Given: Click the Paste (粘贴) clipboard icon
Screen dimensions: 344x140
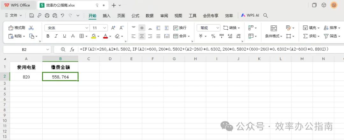Looking at the screenshot, I should pyautogui.click(x=11, y=36).
